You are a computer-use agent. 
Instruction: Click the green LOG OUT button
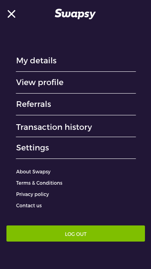point(76,234)
